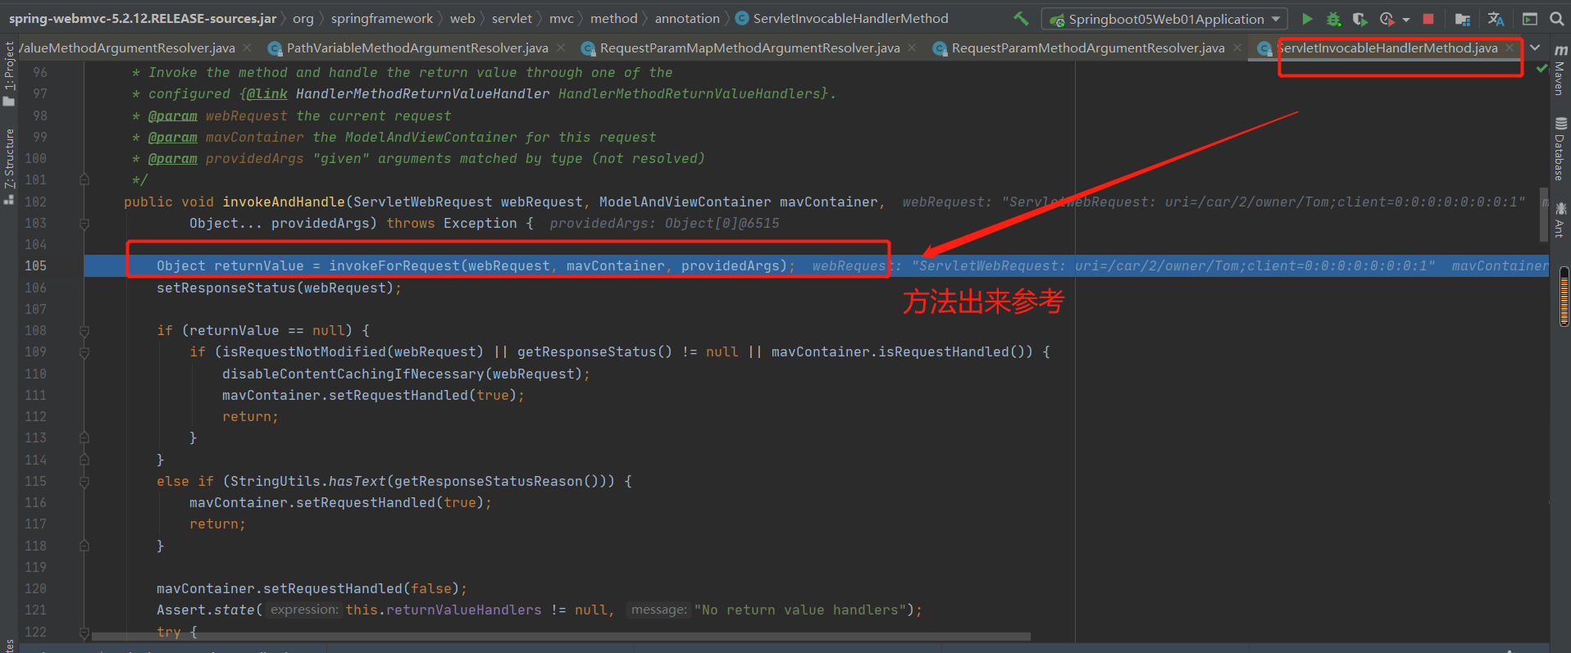Click the 'mvc' breadcrumb segment
Viewport: 1571px width, 653px height.
(x=562, y=18)
